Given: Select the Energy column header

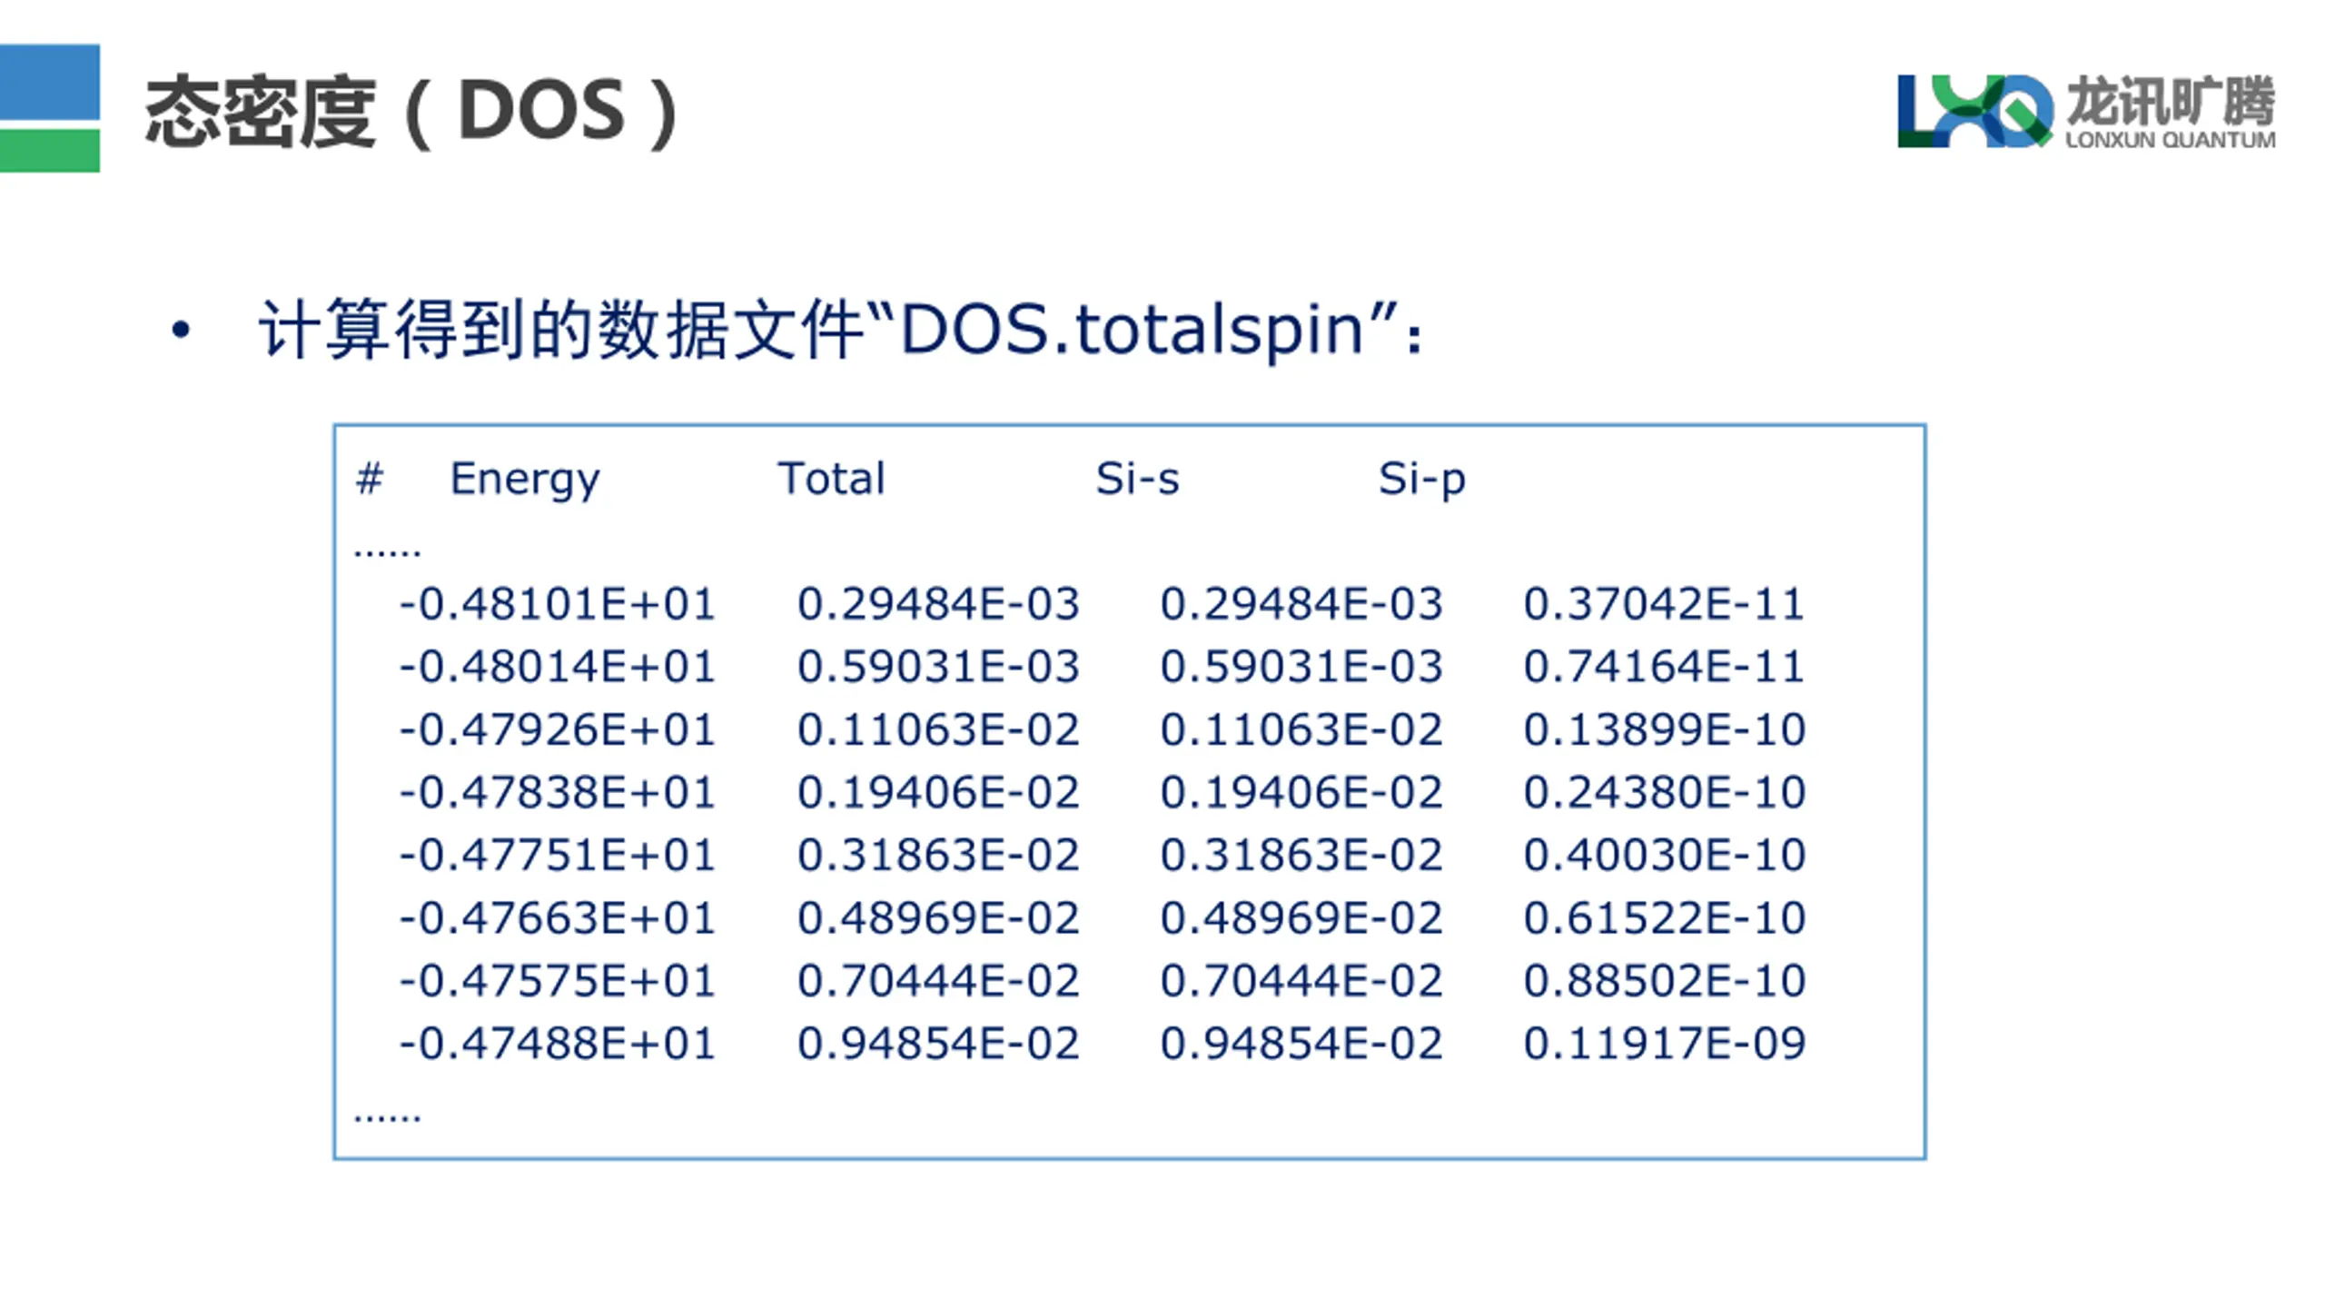Looking at the screenshot, I should tap(525, 479).
